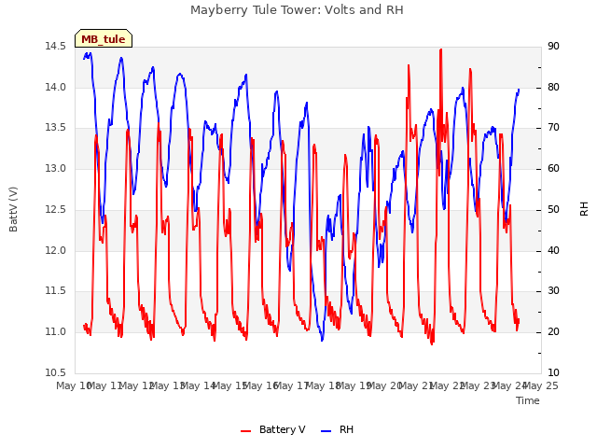Click the 20 tick label on RH axis
597x448 pixels.
coord(553,332)
